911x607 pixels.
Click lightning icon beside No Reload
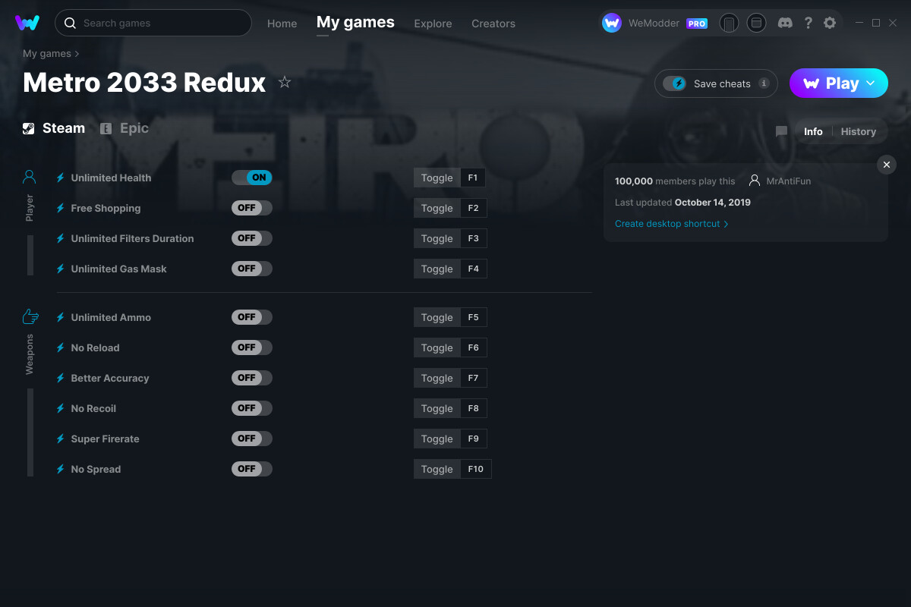click(61, 348)
